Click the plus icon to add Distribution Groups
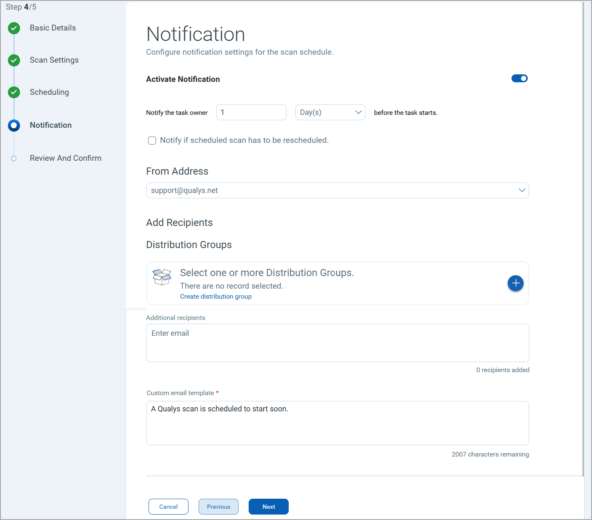The height and width of the screenshot is (520, 592). point(515,283)
